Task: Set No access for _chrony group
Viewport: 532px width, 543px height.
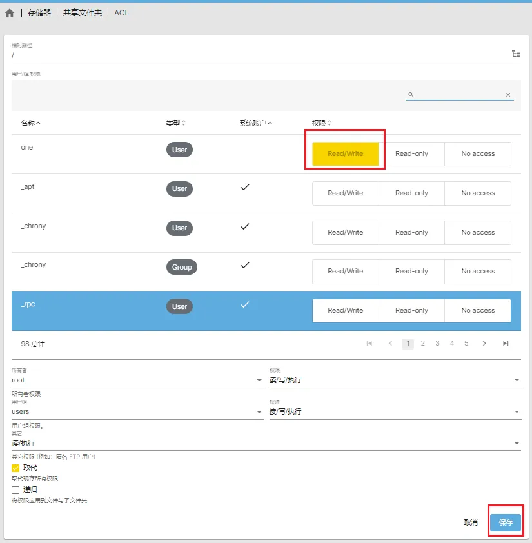Action: pyautogui.click(x=478, y=271)
